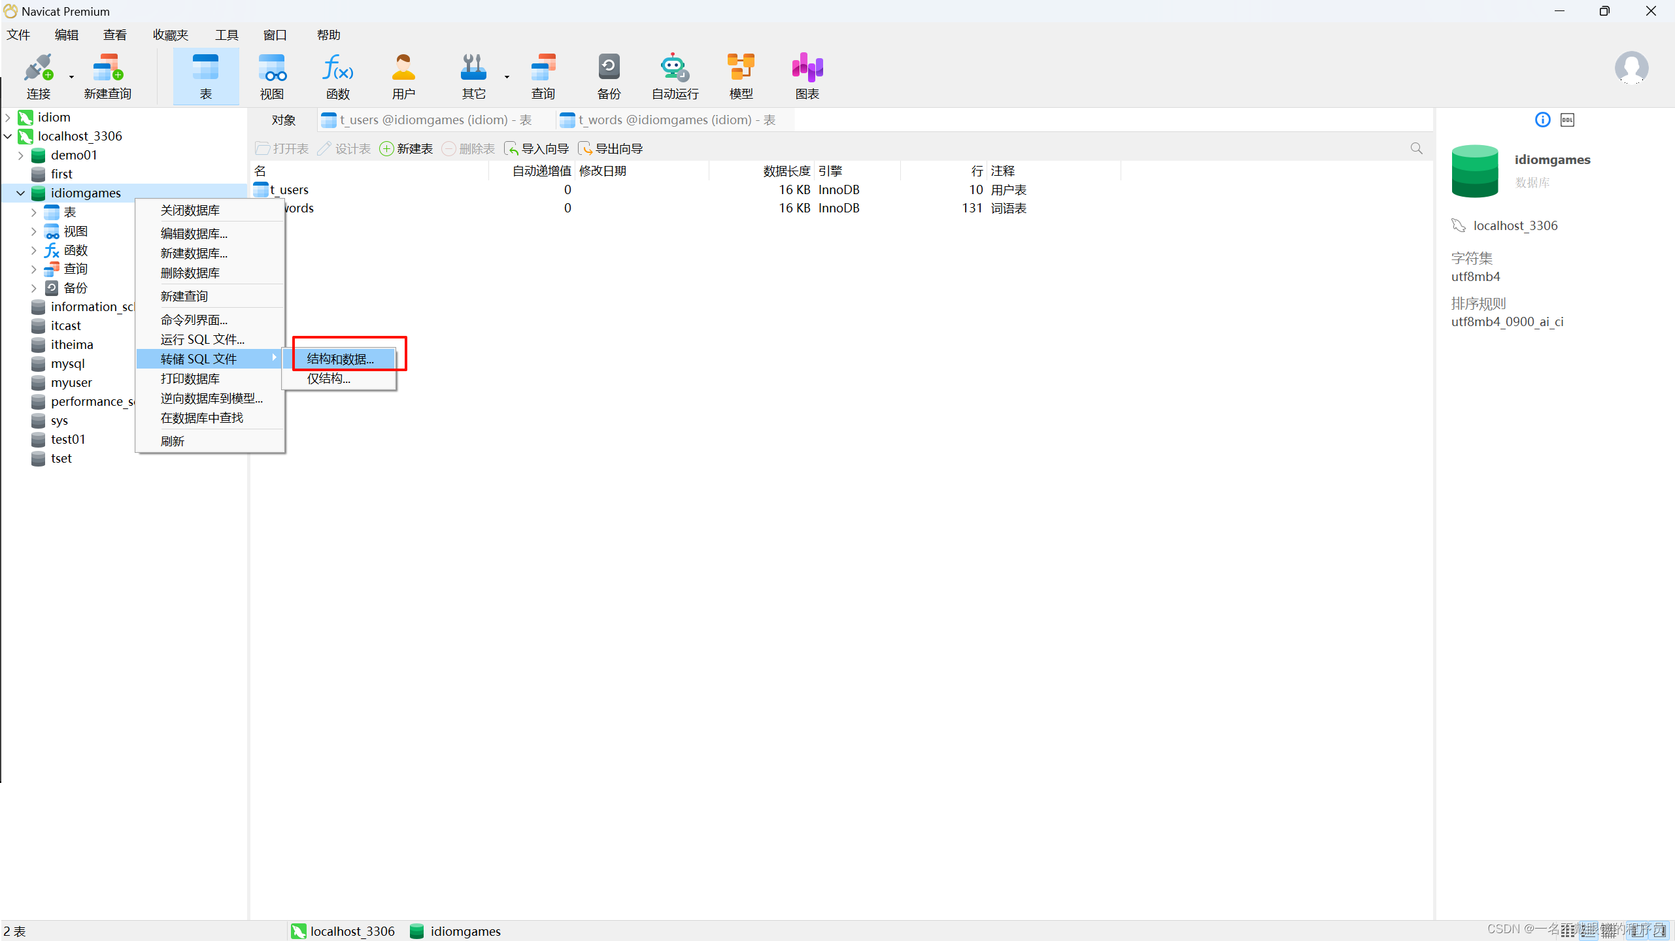The width and height of the screenshot is (1675, 941).
Task: Sort by the 数据长度 column header
Action: [762, 171]
